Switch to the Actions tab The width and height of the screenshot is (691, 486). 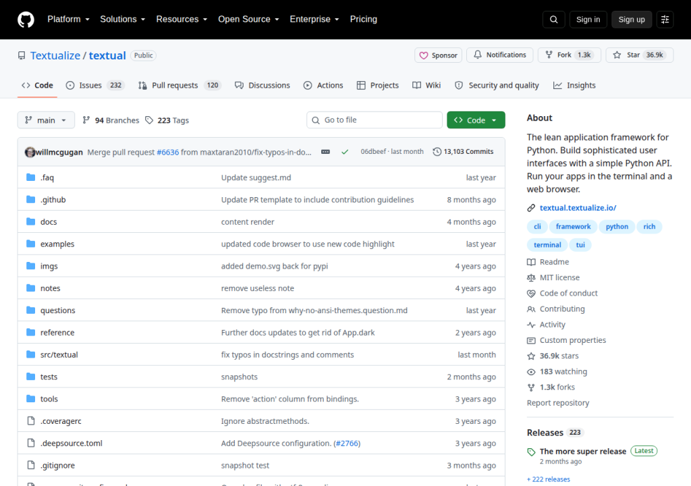click(x=323, y=85)
